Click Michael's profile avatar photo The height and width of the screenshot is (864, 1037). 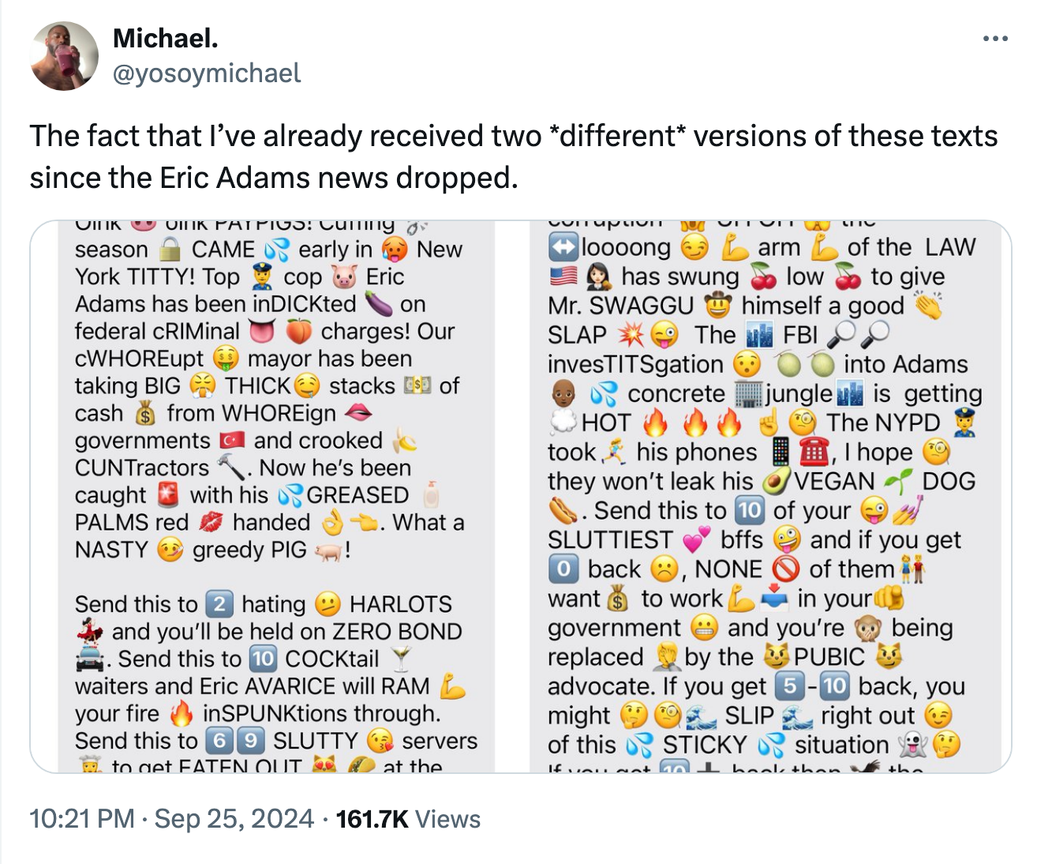point(64,56)
